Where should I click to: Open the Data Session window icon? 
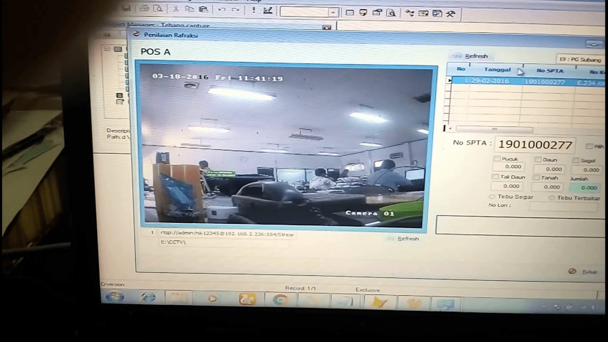pos(363,13)
